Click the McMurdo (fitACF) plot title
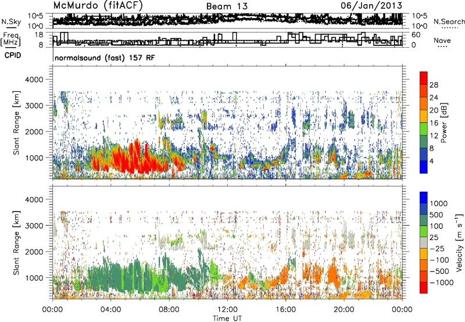This screenshot has width=465, height=322. (x=98, y=5)
